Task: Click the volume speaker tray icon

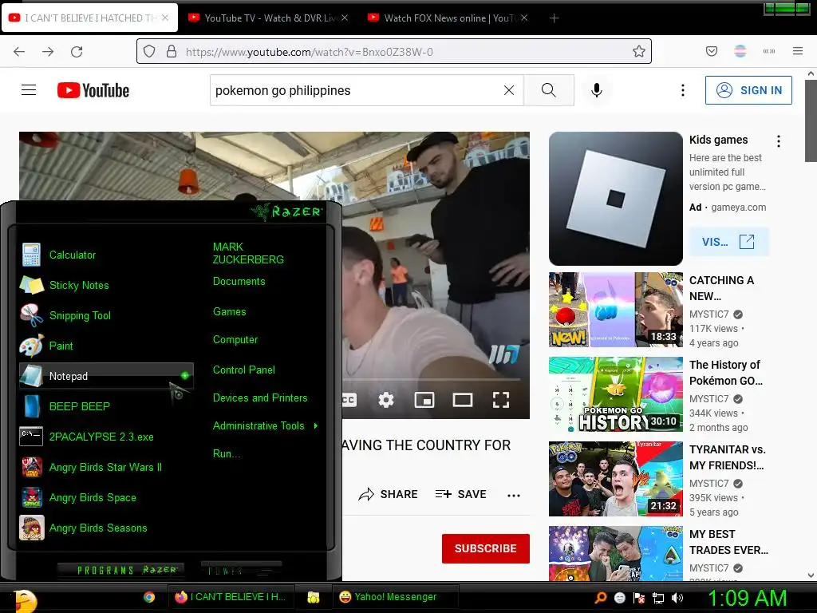Action: pos(677,598)
